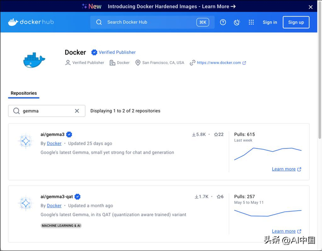Open Learn More link in top banner
322x251 pixels.
pyautogui.click(x=218, y=6)
